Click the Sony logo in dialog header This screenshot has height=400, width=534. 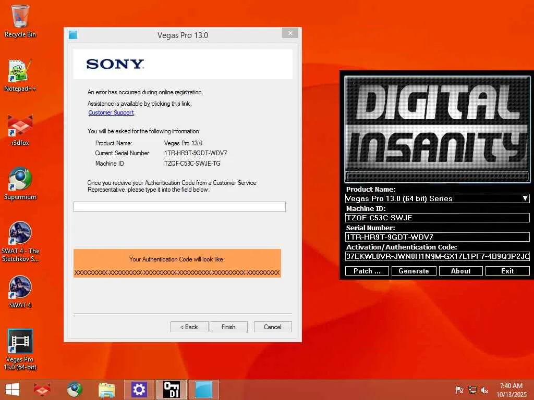tap(115, 64)
